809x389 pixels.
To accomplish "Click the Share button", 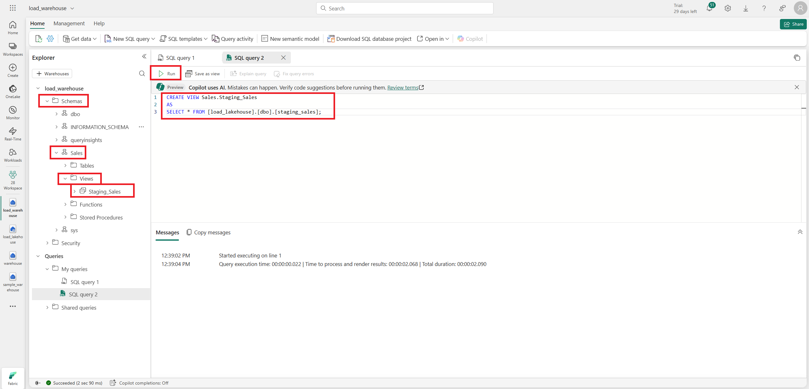I will [793, 24].
